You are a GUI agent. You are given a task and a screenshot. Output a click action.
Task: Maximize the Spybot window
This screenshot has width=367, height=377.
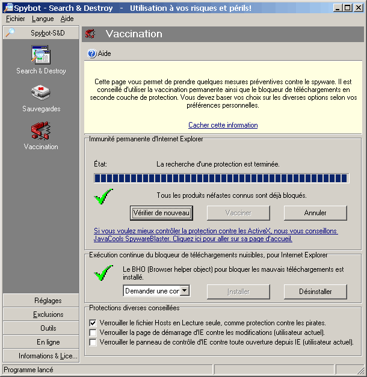348,8
